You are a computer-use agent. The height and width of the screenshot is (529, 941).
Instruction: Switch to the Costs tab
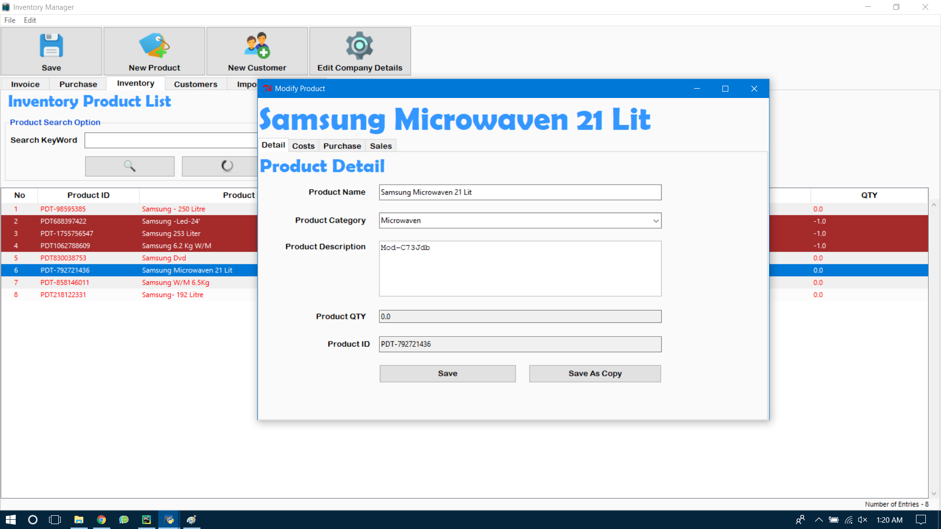tap(303, 146)
